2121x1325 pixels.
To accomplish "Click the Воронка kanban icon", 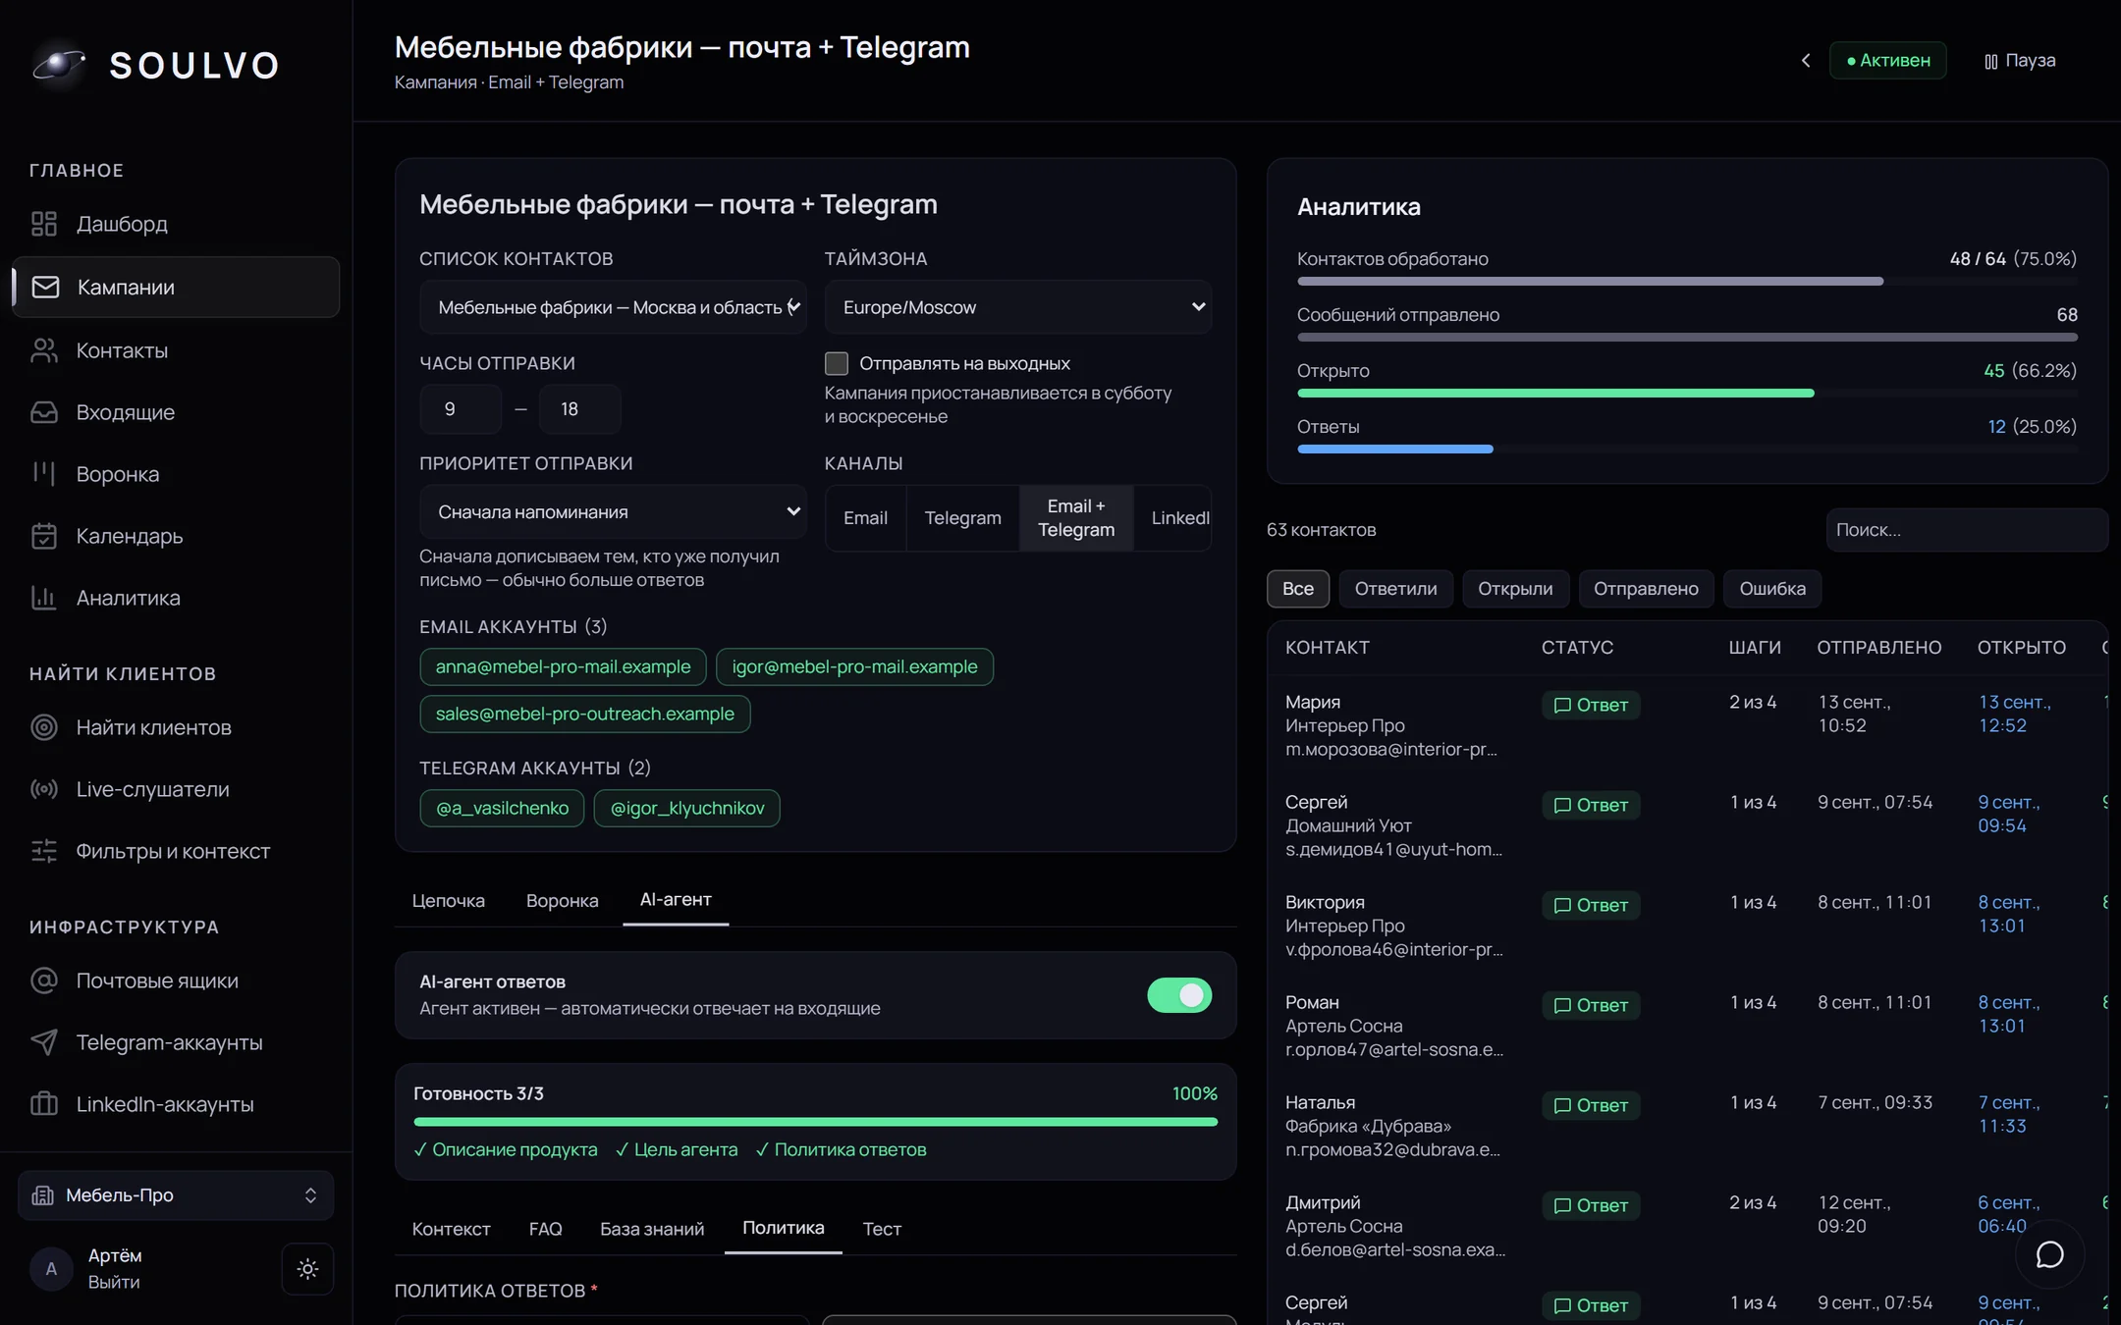I will pos(44,474).
